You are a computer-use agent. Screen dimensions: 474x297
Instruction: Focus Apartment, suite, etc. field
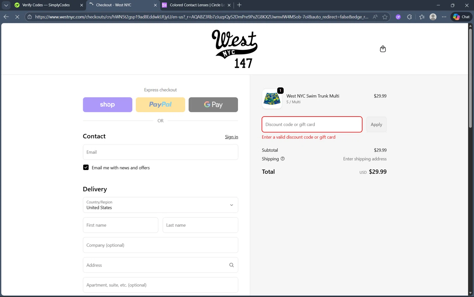coord(160,285)
